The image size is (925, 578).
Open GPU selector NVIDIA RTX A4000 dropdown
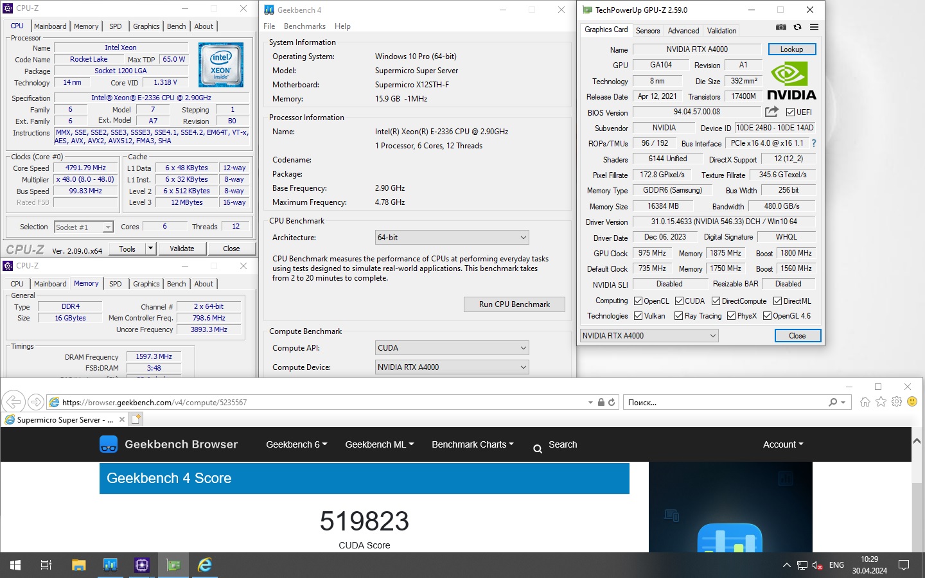coord(649,336)
